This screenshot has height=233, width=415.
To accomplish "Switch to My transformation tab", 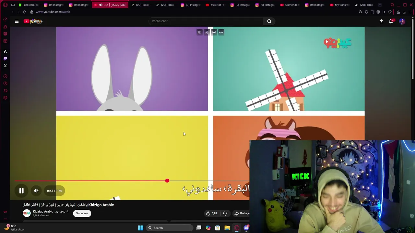I will 339,5.
